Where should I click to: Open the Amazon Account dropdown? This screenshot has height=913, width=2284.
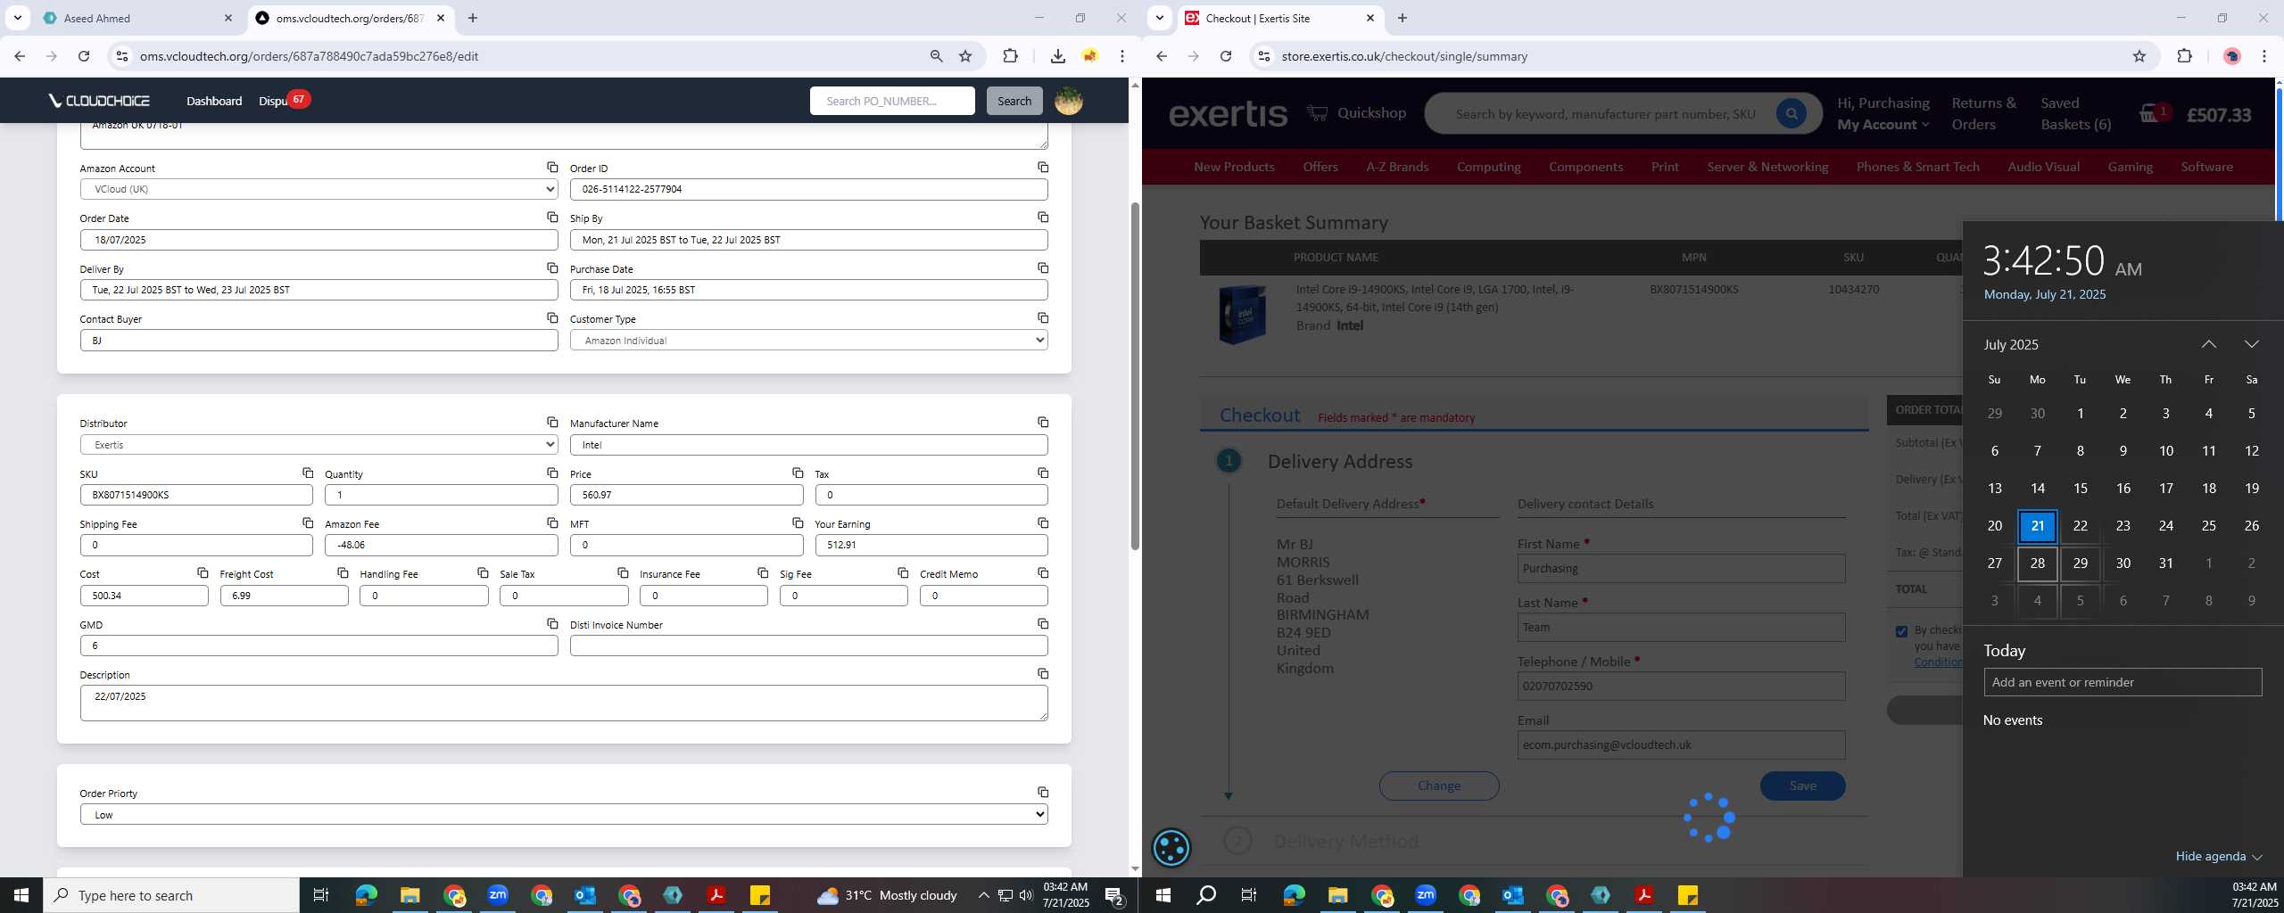pos(319,189)
